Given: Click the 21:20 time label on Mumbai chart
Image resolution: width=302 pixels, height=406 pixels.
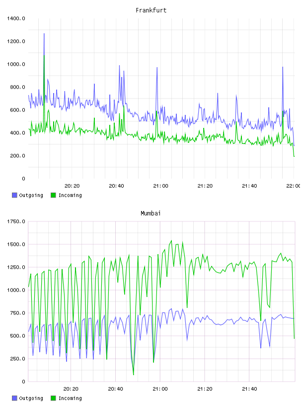Looking at the screenshot, I should pos(205,389).
